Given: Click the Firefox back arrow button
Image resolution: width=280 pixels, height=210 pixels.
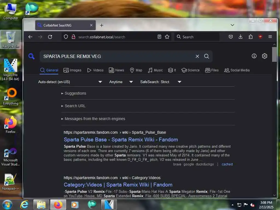Looking at the screenshot, I should (30, 37).
